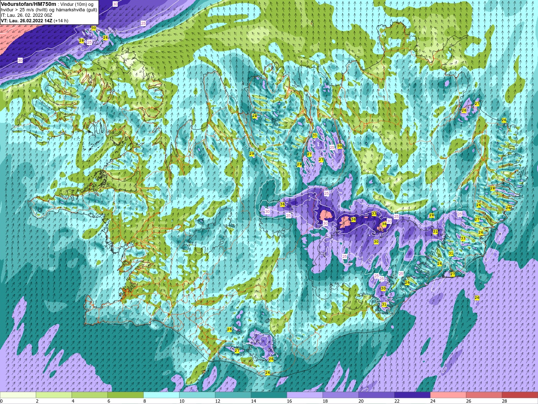Click the legend scale value 22
538x404 pixels.
click(397, 401)
